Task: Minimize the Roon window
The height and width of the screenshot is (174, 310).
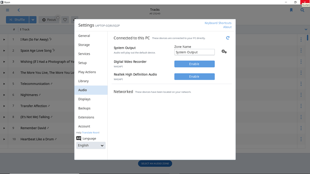Action: pos(286,2)
